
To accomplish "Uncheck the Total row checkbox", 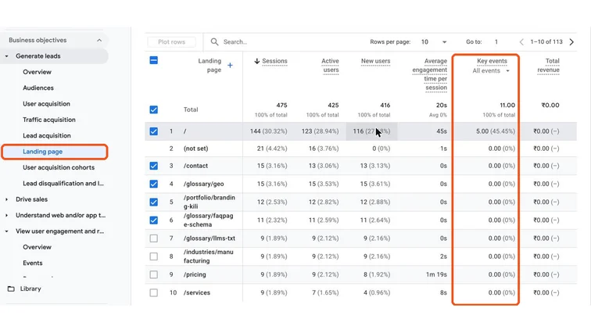I will 154,109.
